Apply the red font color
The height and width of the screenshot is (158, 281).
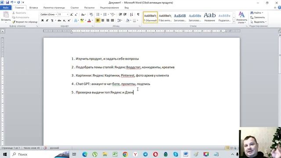pyautogui.click(x=89, y=21)
